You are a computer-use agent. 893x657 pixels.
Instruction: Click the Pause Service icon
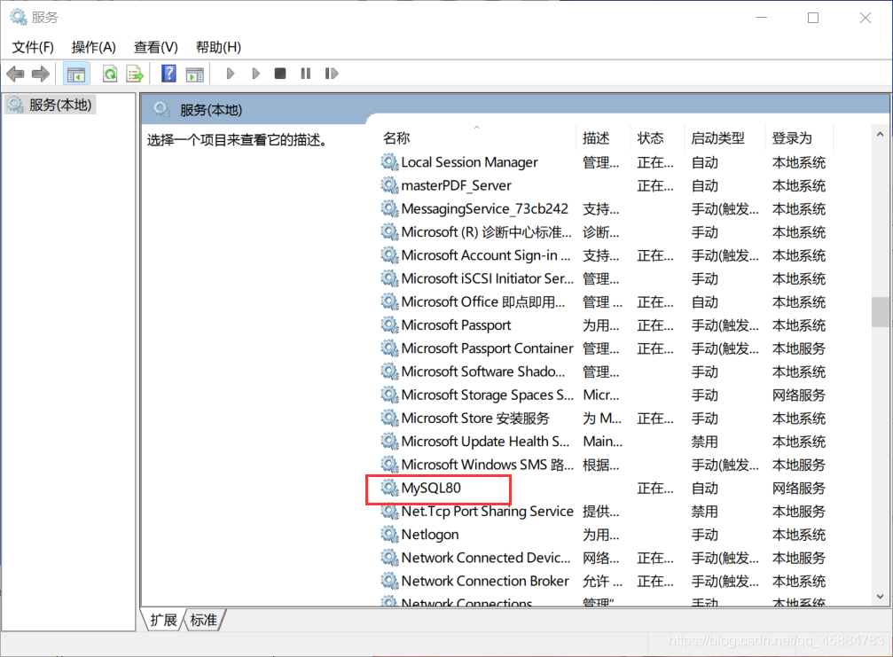(x=306, y=74)
